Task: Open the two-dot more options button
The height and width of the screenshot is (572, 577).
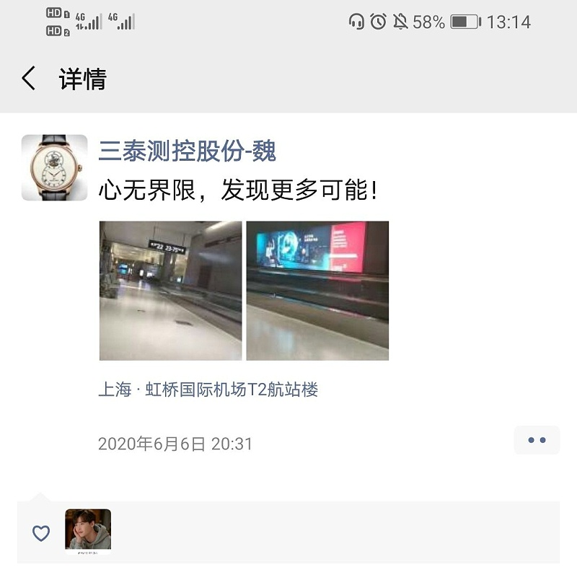Action: (x=537, y=440)
